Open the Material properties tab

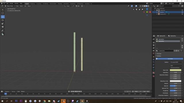[x=154, y=73]
